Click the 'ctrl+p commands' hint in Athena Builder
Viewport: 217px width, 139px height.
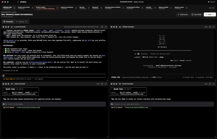tap(185, 61)
